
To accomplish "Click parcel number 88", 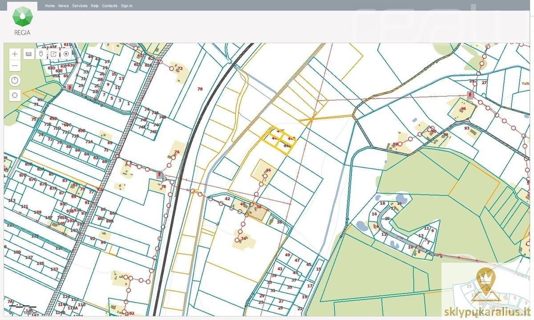I will coord(395,144).
